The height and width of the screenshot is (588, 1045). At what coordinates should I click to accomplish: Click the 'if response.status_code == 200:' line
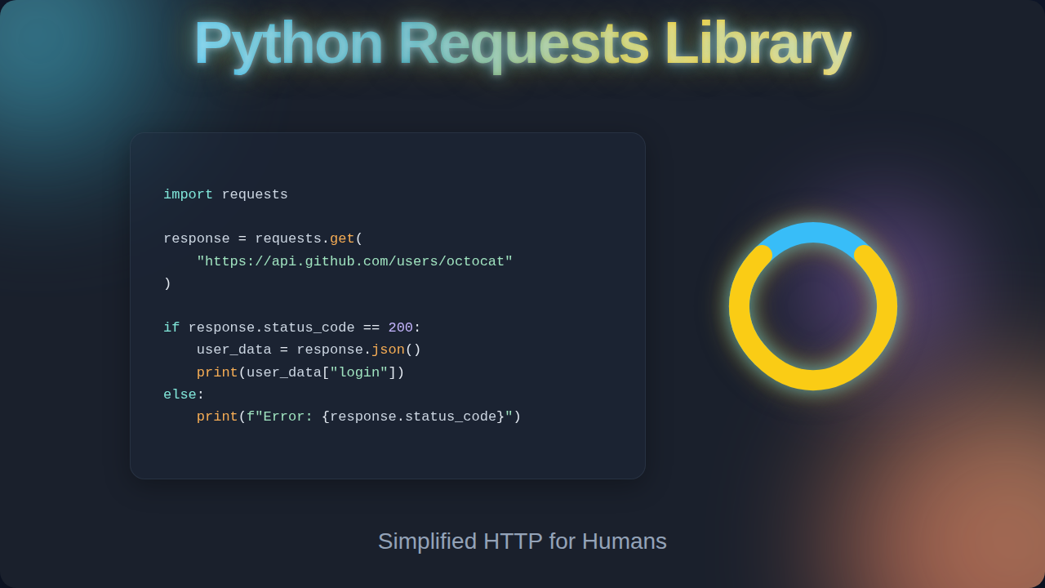click(x=292, y=327)
